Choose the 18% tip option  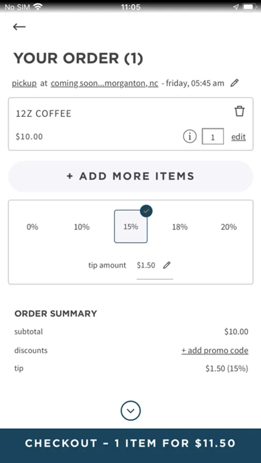pyautogui.click(x=180, y=227)
